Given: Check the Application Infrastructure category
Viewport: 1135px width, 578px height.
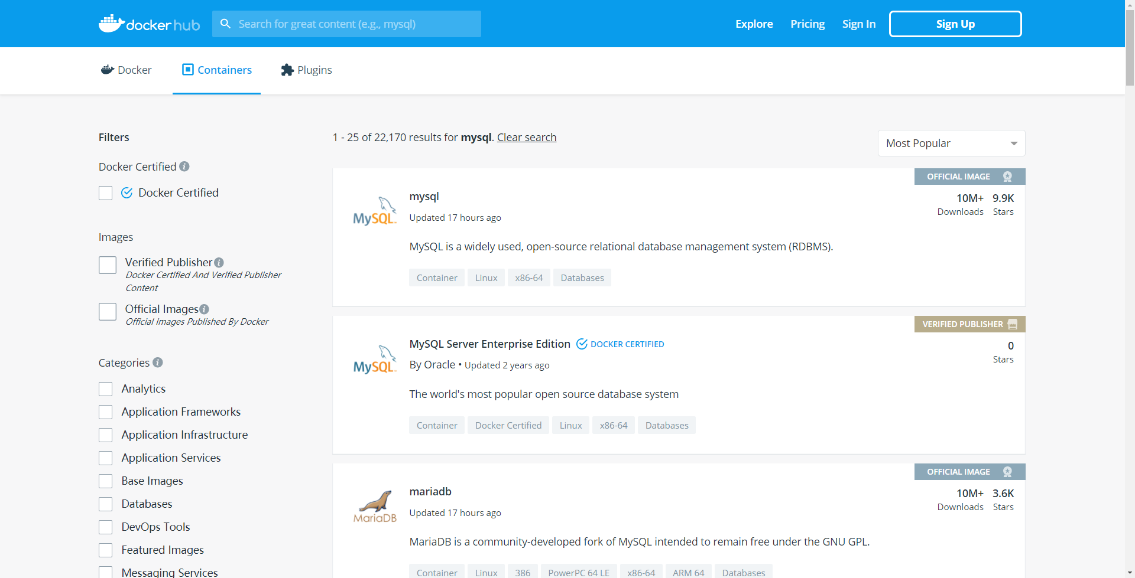Looking at the screenshot, I should point(106,435).
